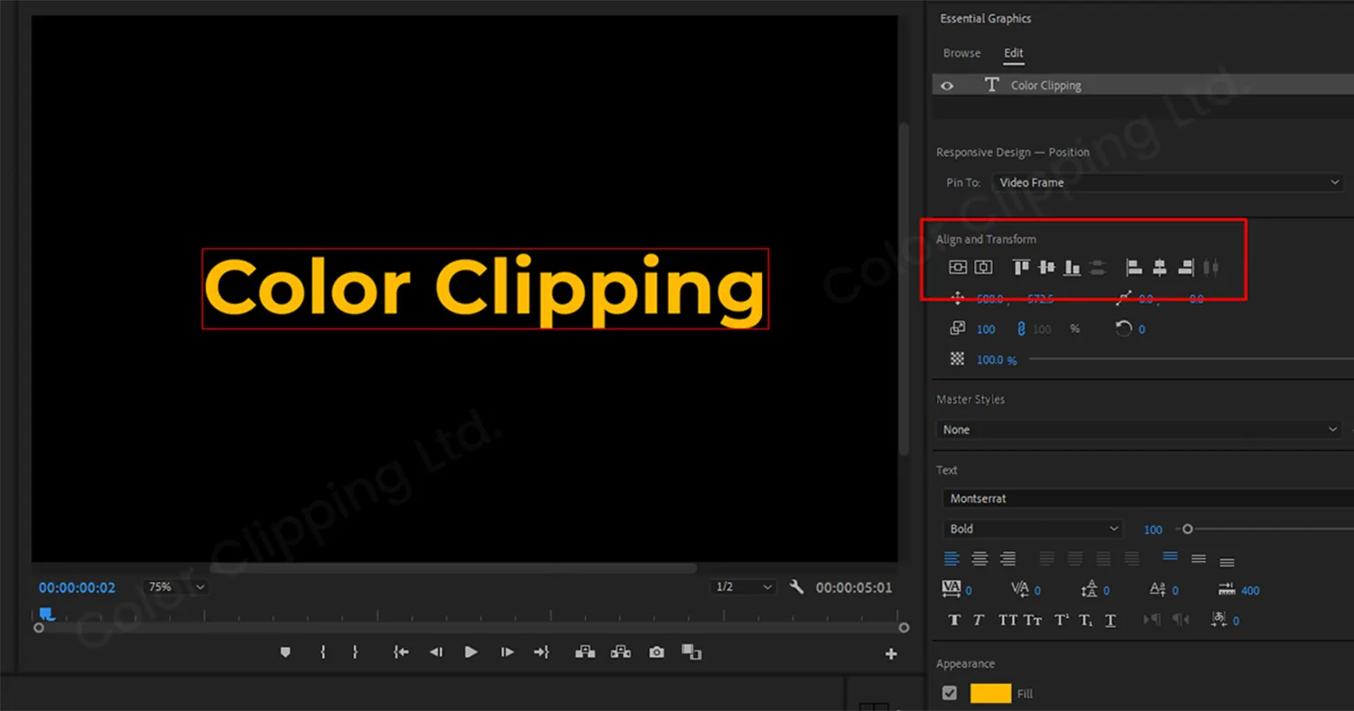Viewport: 1354px width, 711px height.
Task: Select the Faux Bold text style icon
Action: (x=954, y=620)
